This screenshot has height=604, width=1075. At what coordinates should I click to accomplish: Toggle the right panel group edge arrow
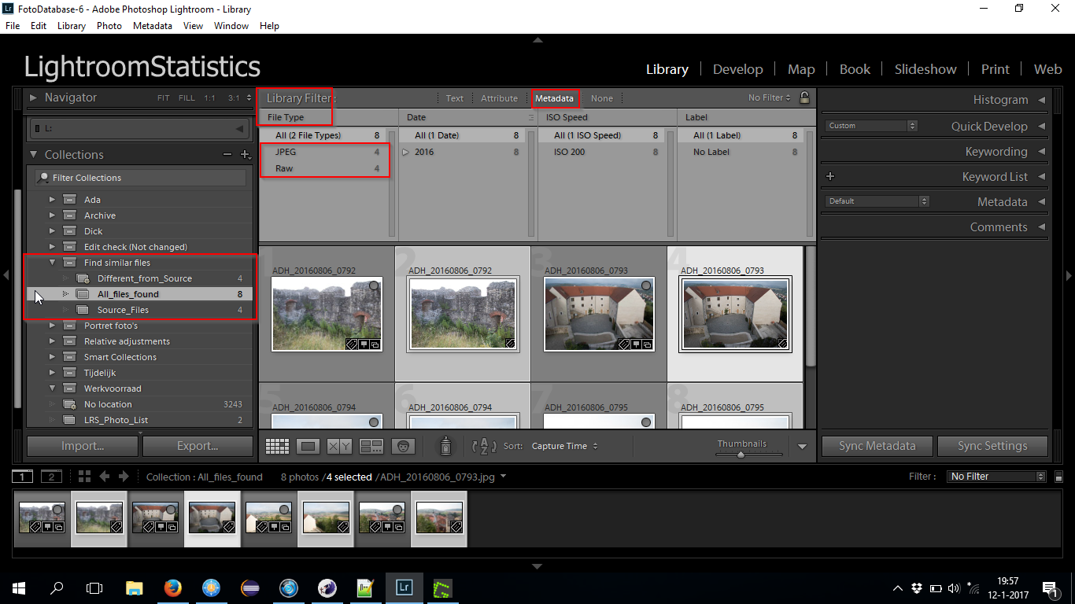[x=1069, y=275]
